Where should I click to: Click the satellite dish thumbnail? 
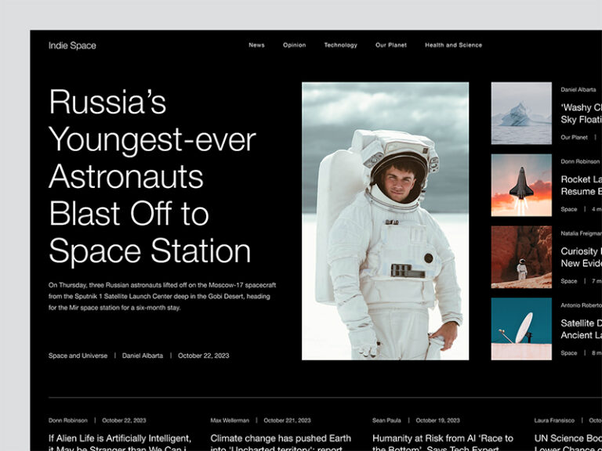click(521, 328)
